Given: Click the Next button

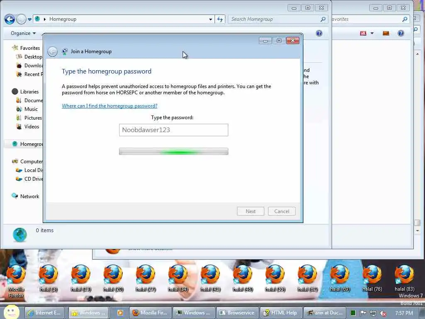Looking at the screenshot, I should click(x=250, y=211).
